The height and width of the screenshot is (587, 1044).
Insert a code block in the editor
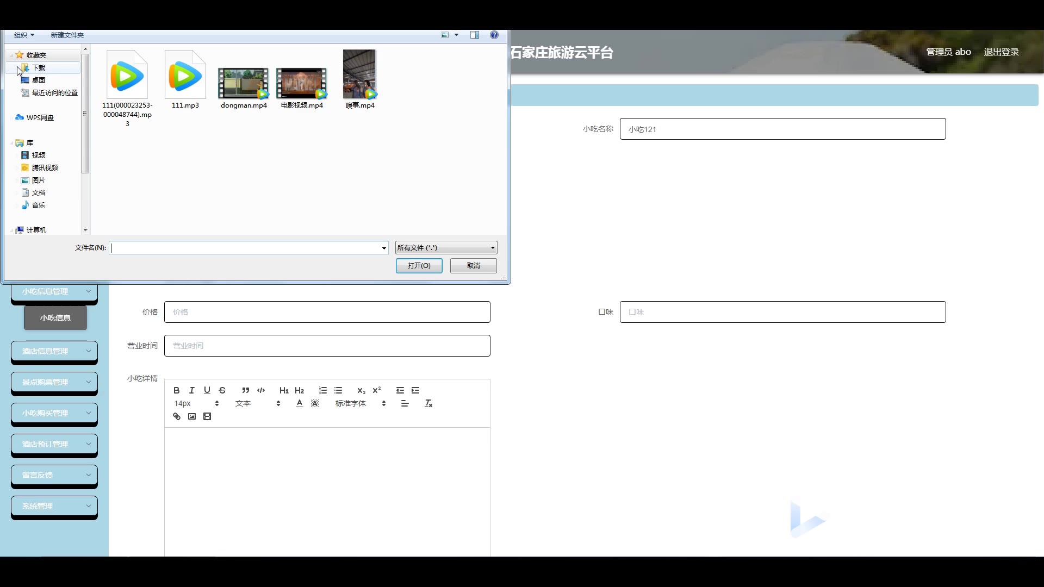261,390
